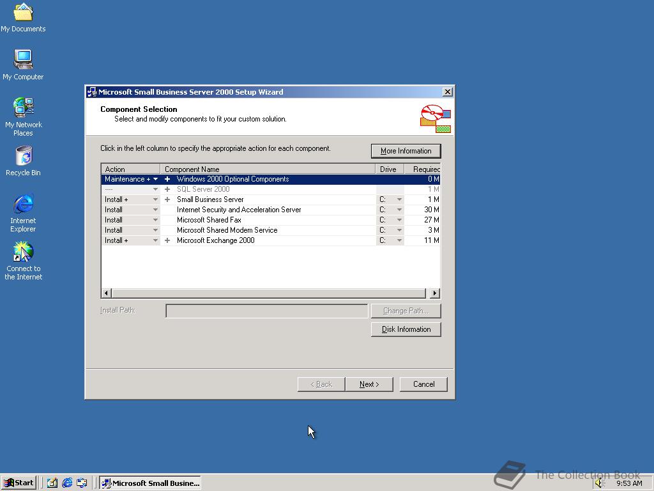Open drive dropdown for Internet Security and Acceleration Server

399,210
